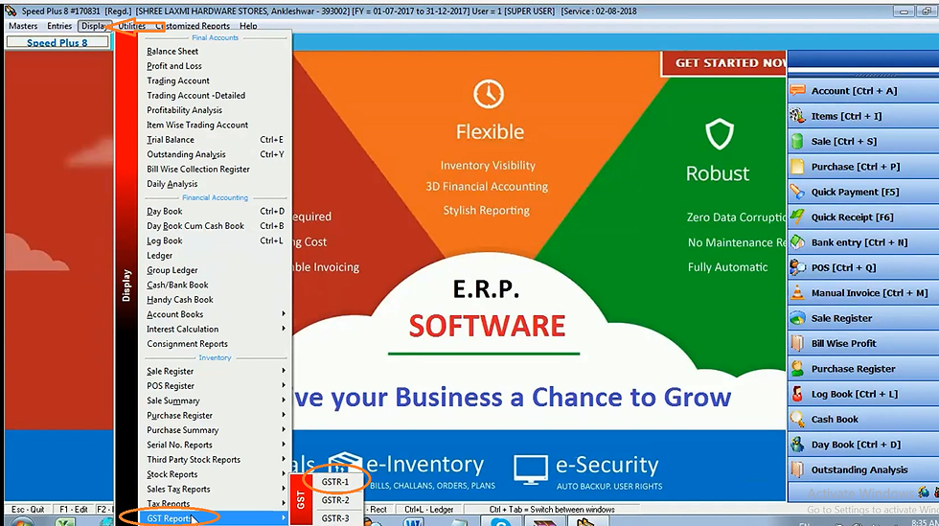This screenshot has width=939, height=526.
Task: Select Balance Sheet from Display menu
Action: pyautogui.click(x=172, y=52)
